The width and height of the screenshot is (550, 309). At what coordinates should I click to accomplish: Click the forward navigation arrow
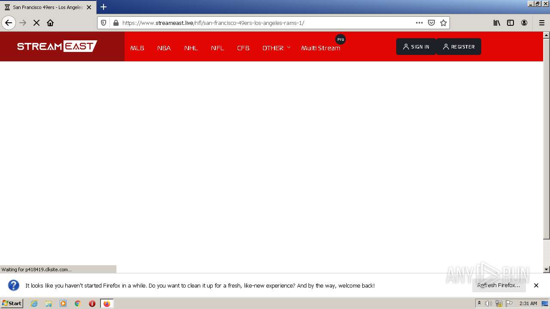pos(23,23)
